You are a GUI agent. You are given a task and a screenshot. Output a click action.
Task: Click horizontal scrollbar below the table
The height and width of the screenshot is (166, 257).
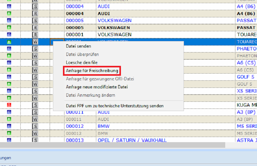[x=112, y=145]
